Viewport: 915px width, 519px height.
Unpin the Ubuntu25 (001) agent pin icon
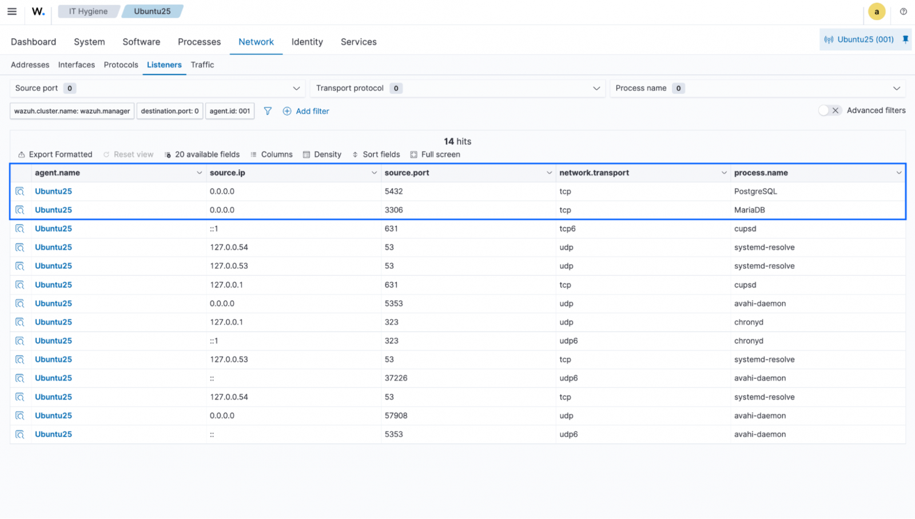tap(905, 39)
